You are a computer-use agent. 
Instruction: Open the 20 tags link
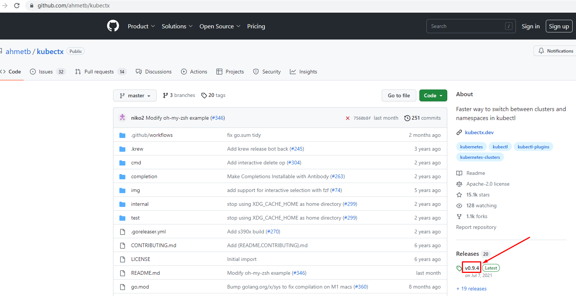pyautogui.click(x=213, y=95)
